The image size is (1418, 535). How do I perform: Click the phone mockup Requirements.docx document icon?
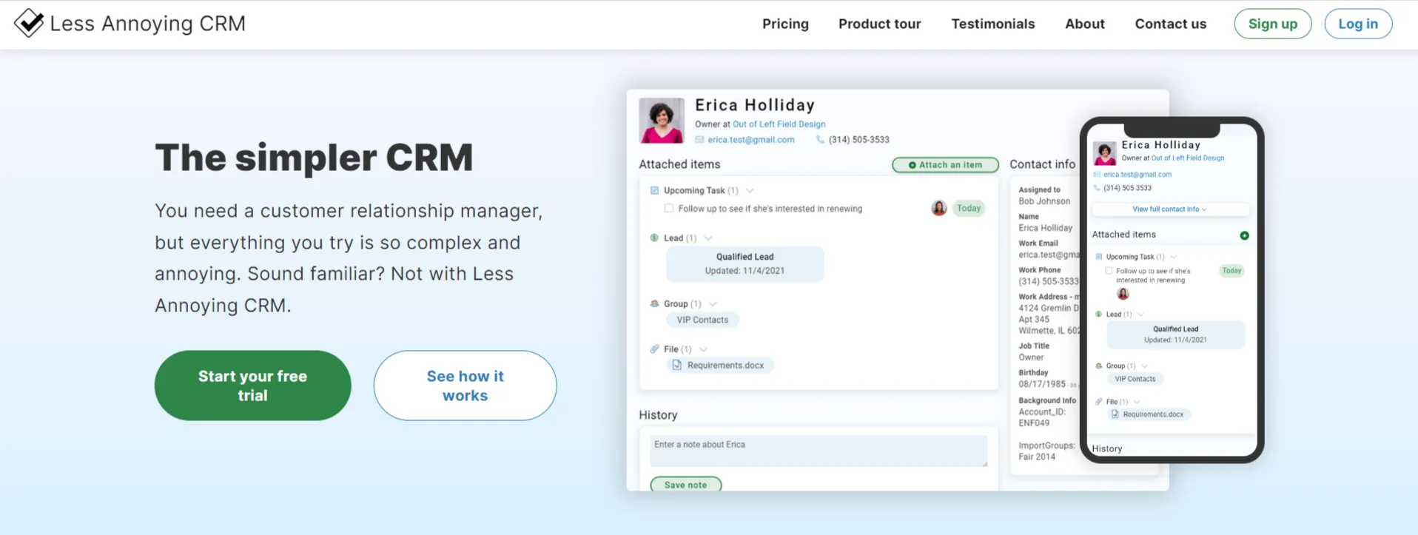(x=1115, y=414)
